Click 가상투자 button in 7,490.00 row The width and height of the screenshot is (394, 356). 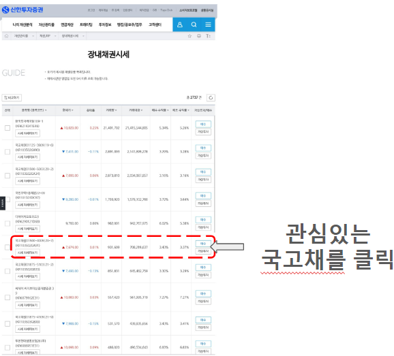(x=203, y=275)
